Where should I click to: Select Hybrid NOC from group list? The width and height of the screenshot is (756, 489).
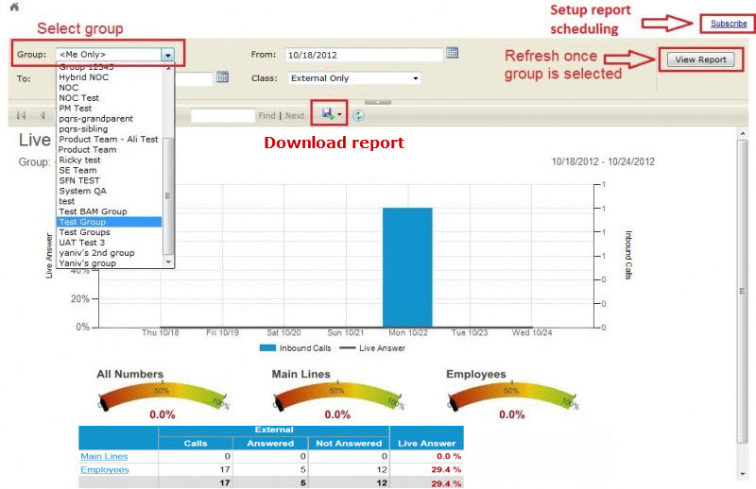(x=110, y=77)
